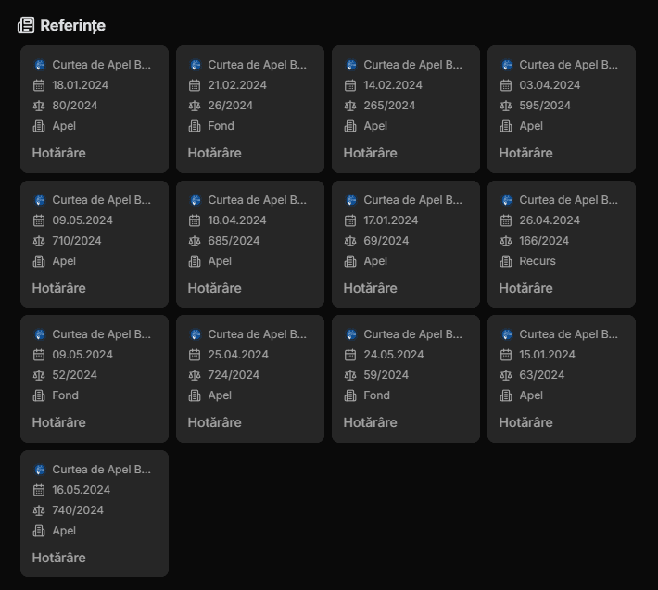Open the Hotărâre link on the 685/2024 card

214,288
